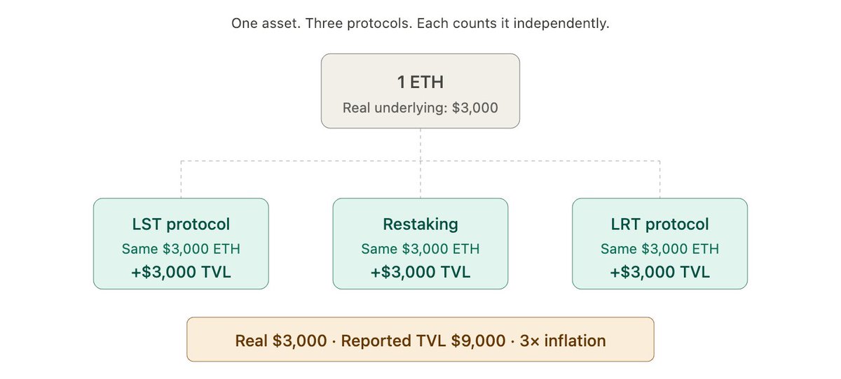Click the dashed connector line above LRT protocol
This screenshot has width=841, height=379.
659,180
